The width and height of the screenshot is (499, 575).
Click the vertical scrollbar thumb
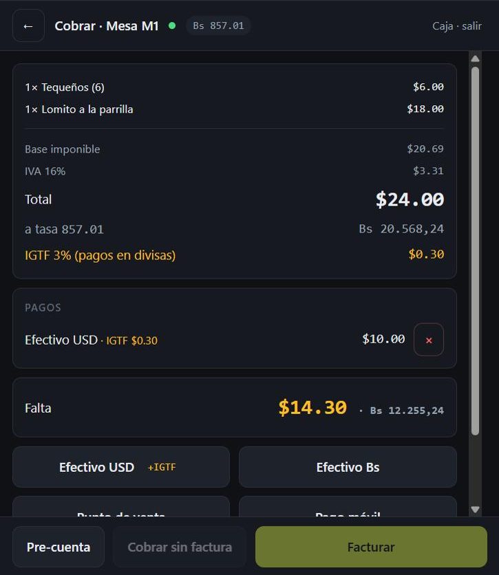[475, 251]
